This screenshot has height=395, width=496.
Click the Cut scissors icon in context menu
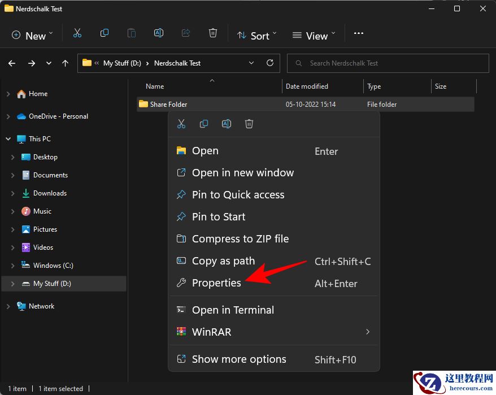(x=181, y=124)
